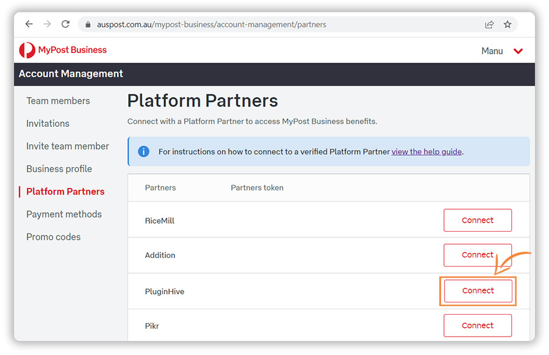Select the RiceMill partner name
Screen dimensions: 549x355
pyautogui.click(x=160, y=221)
